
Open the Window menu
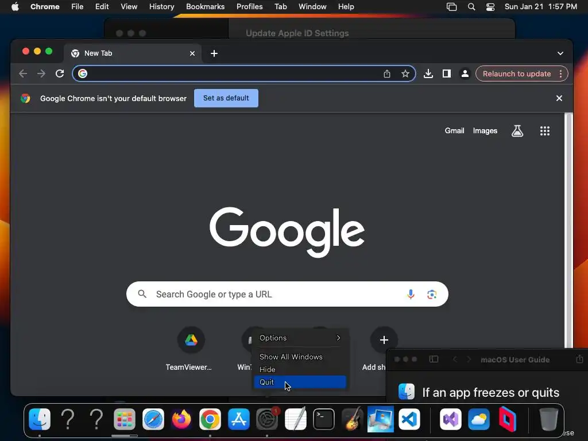tap(312, 7)
